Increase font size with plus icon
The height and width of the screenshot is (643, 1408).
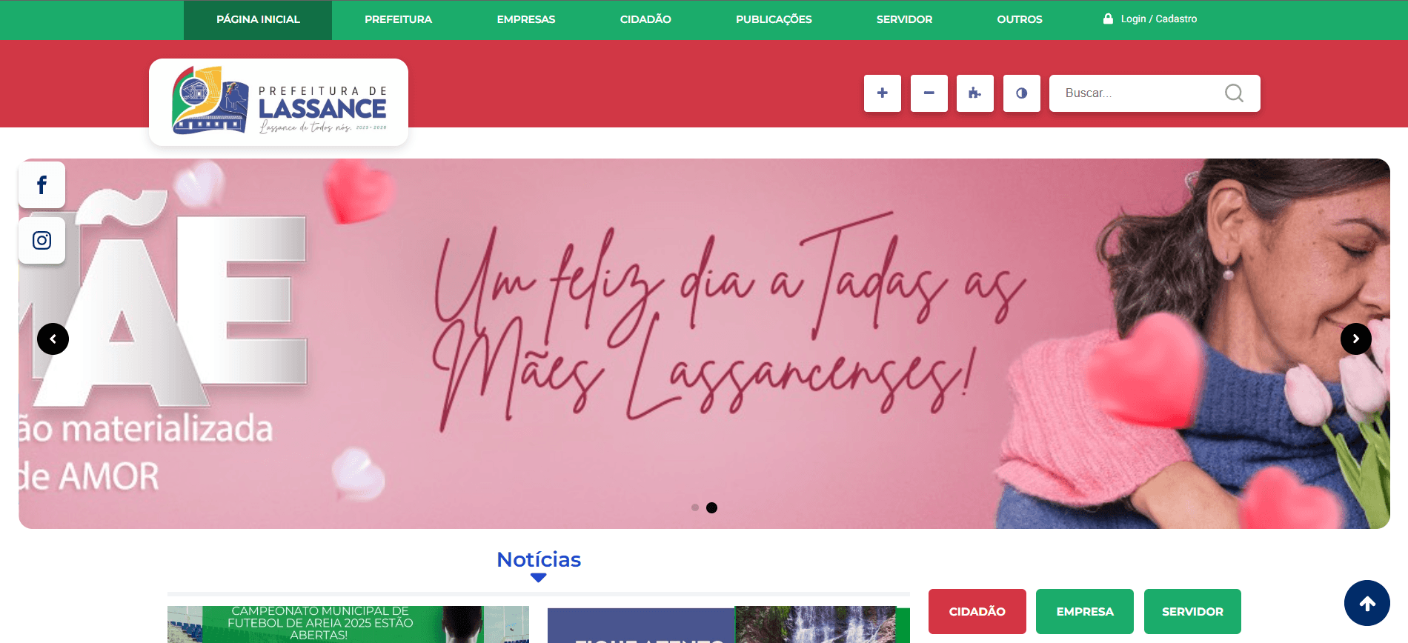point(882,93)
